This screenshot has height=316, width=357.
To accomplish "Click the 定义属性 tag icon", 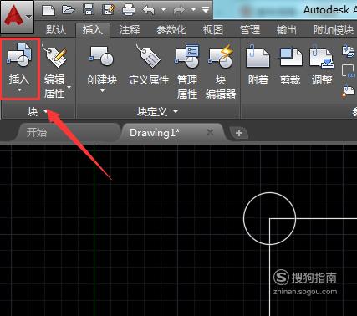I will 148,56.
